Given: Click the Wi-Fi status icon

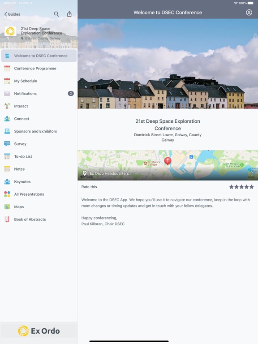Looking at the screenshot, I should click(236, 3).
